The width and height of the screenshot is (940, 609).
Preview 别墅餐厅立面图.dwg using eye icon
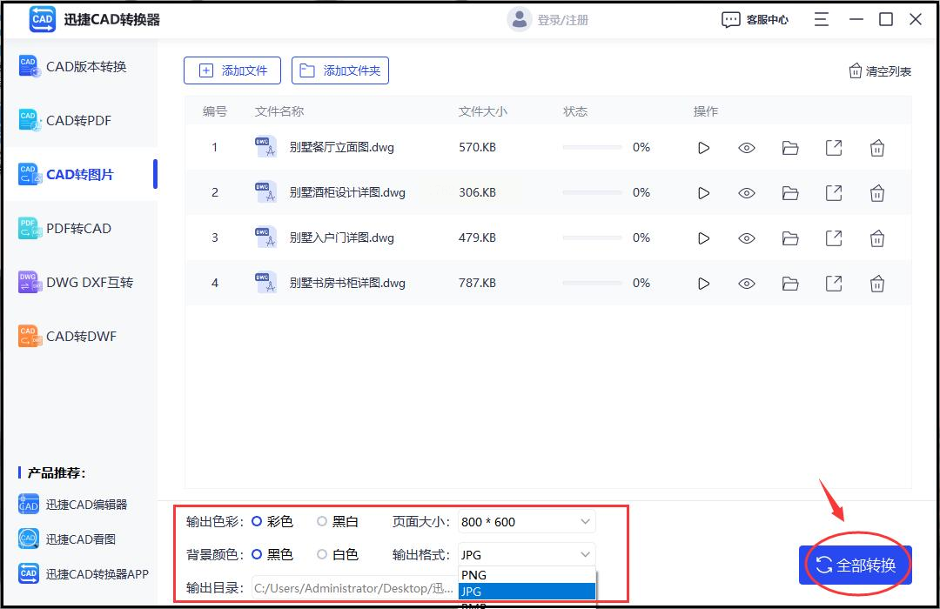tap(747, 148)
